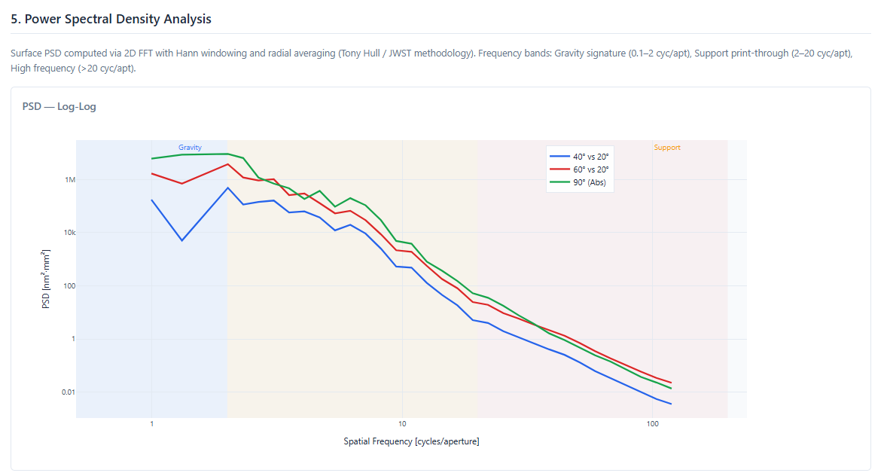The width and height of the screenshot is (881, 476).
Task: Click the blue line swatch in legend
Action: pos(559,156)
